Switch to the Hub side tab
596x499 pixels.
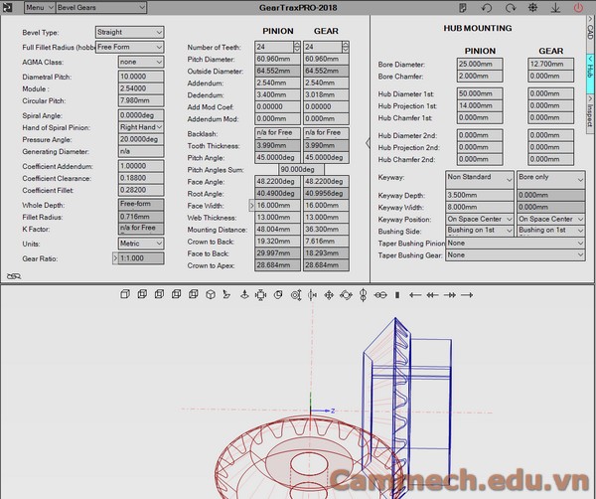590,74
